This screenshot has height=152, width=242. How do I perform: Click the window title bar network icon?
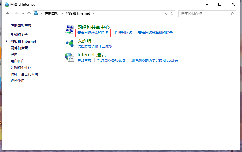tap(7, 4)
